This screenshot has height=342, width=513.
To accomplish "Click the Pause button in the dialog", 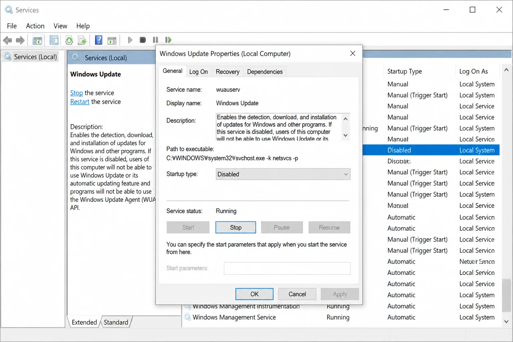I will tap(282, 227).
